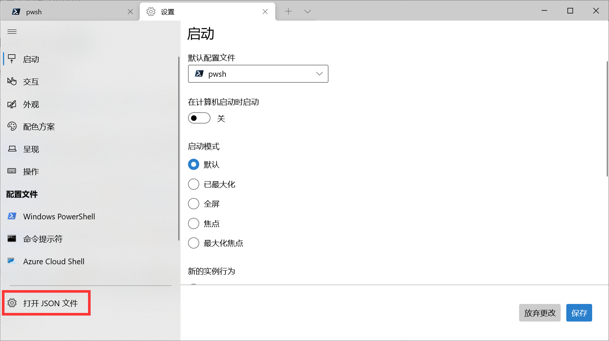This screenshot has width=609, height=341.
Task: Click the 操作 keyboard icon
Action: tap(12, 171)
